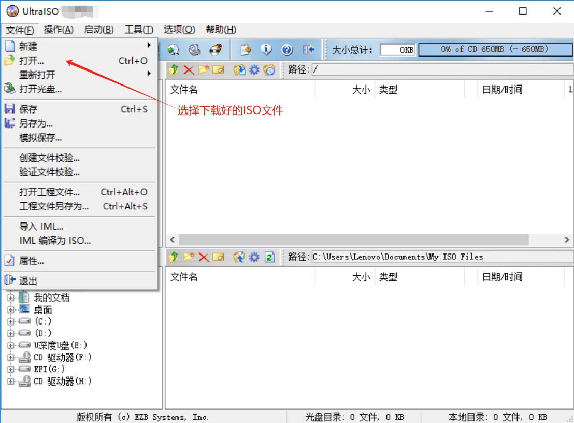The height and width of the screenshot is (423, 574).
Task: Click the exit door icon in main toolbar
Action: [x=309, y=50]
